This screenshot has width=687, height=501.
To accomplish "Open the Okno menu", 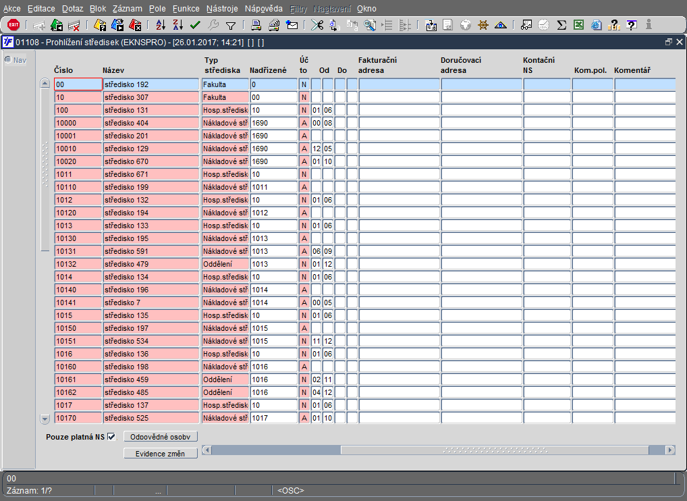I will pos(366,8).
